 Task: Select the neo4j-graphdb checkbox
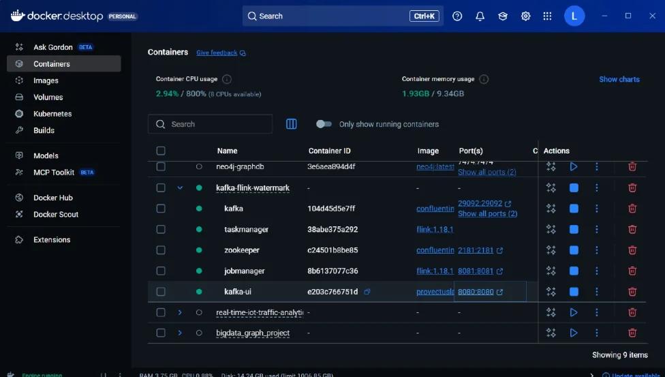[161, 166]
